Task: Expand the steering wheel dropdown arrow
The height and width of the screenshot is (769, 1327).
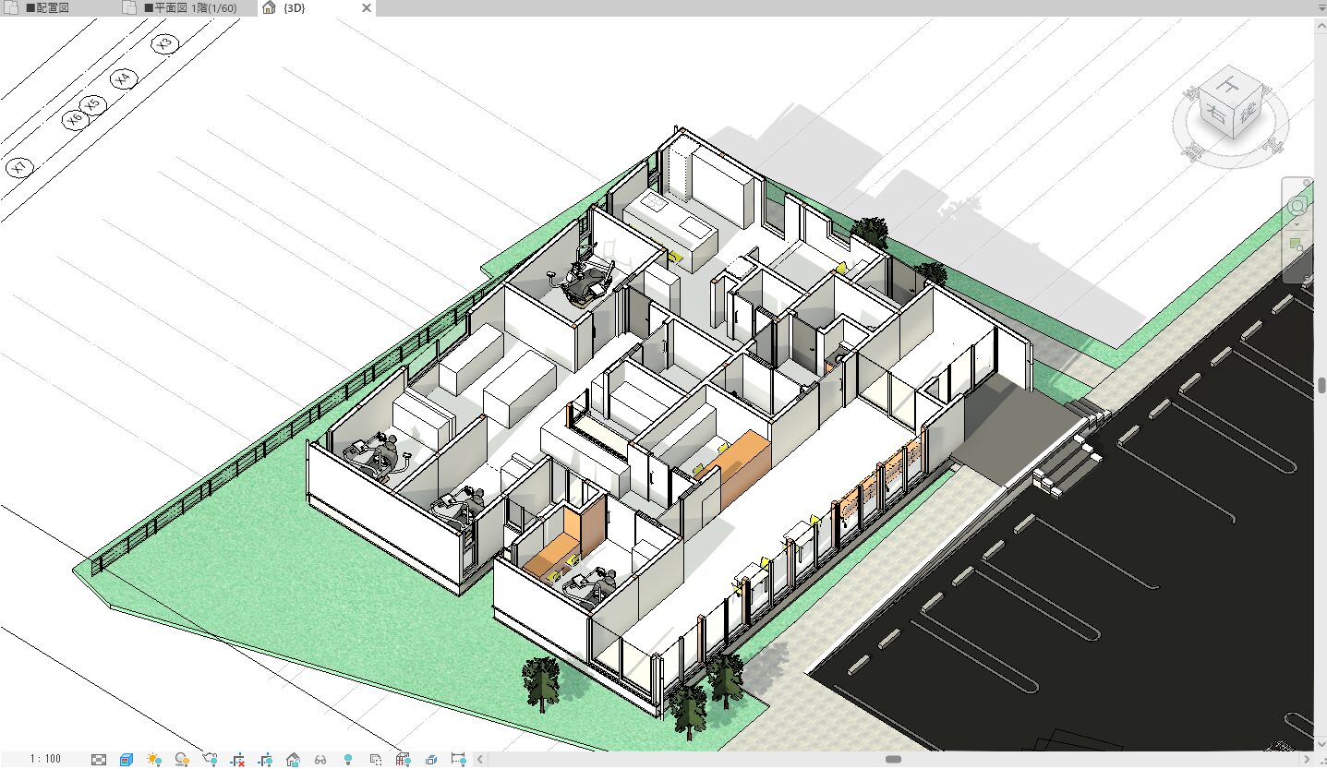Action: pyautogui.click(x=1297, y=224)
